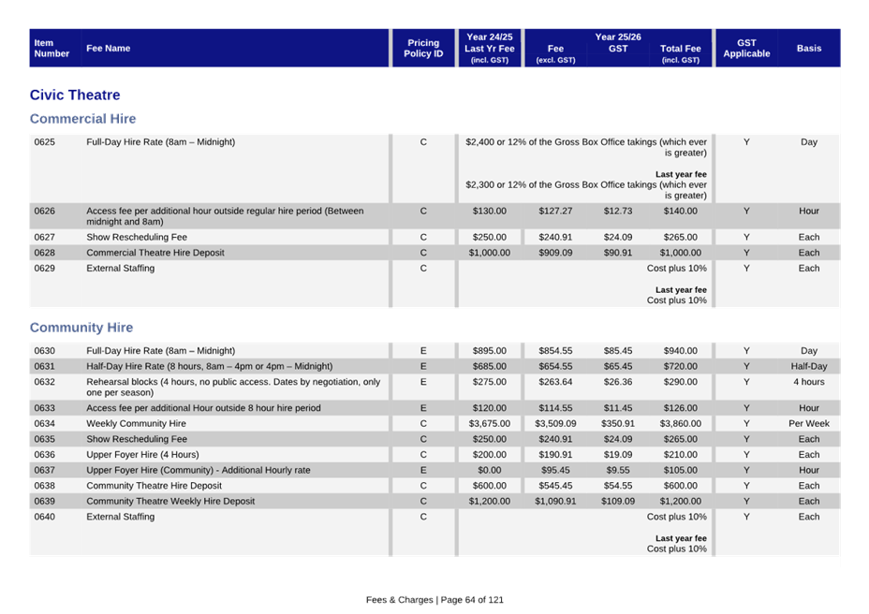The height and width of the screenshot is (614, 869).
Task: Select the $909.09 fee in row 0628
Action: click(x=555, y=252)
